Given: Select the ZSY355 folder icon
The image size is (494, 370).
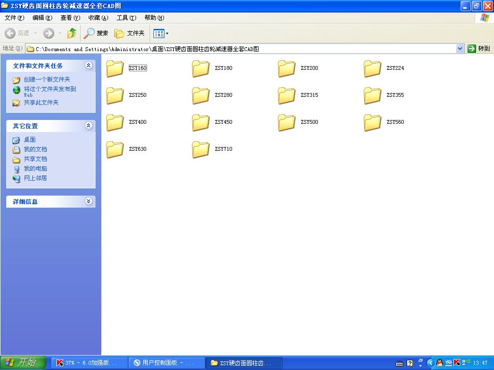Looking at the screenshot, I should [x=372, y=95].
